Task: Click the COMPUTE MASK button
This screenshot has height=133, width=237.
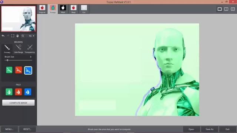Action: [x=18, y=103]
